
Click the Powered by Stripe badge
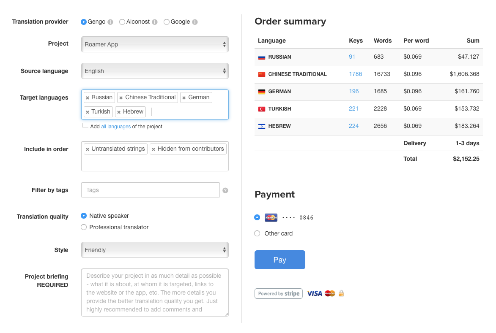pos(278,294)
